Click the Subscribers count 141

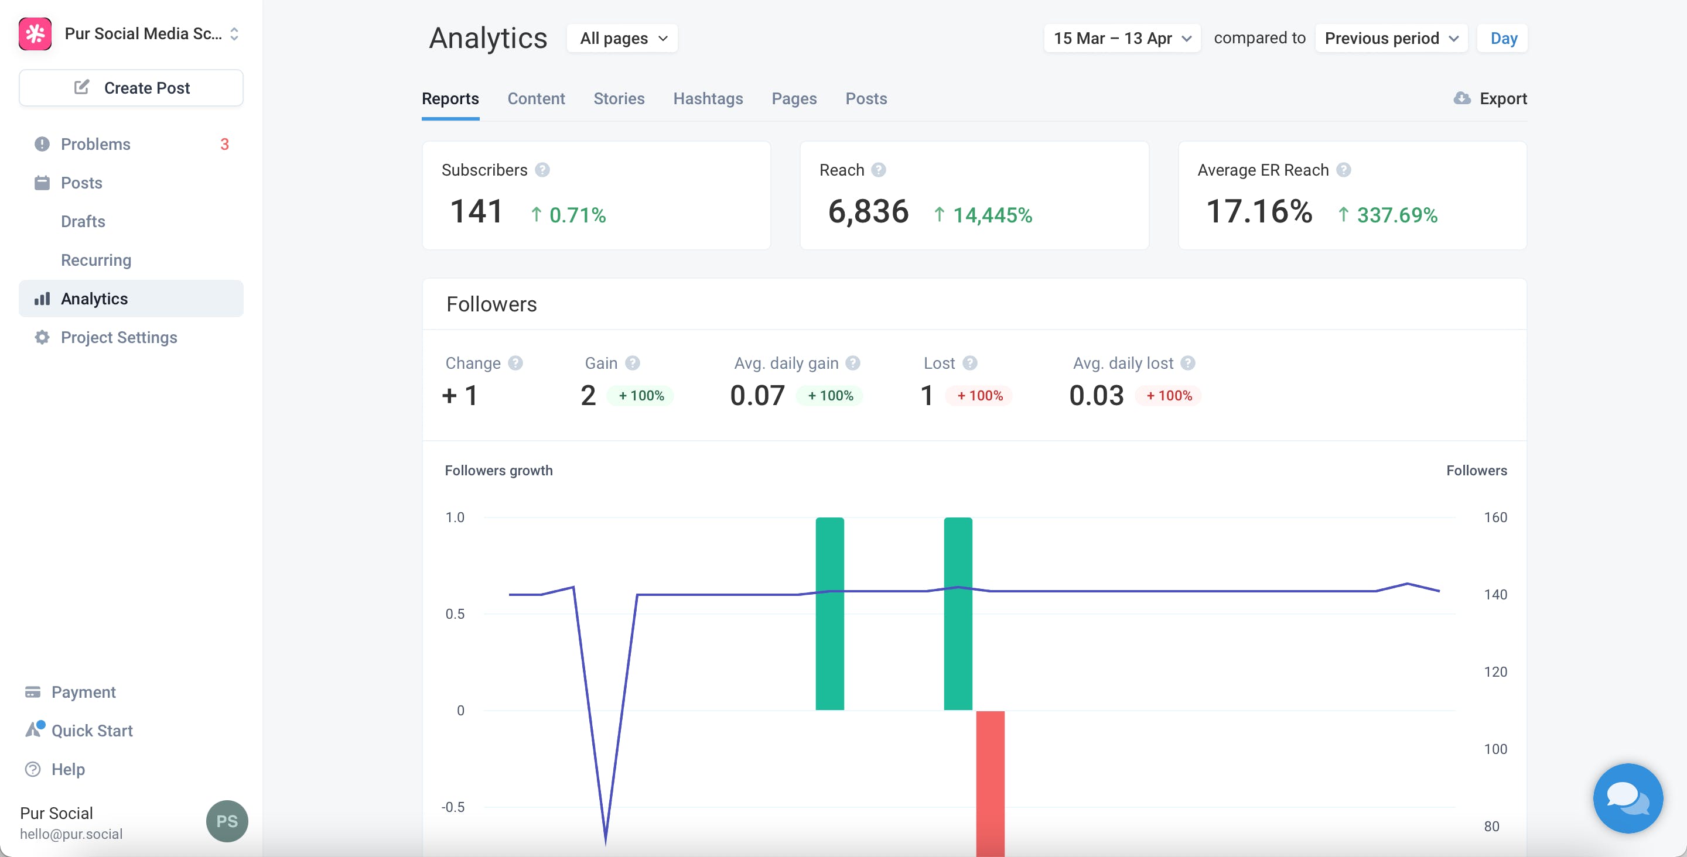(x=477, y=211)
